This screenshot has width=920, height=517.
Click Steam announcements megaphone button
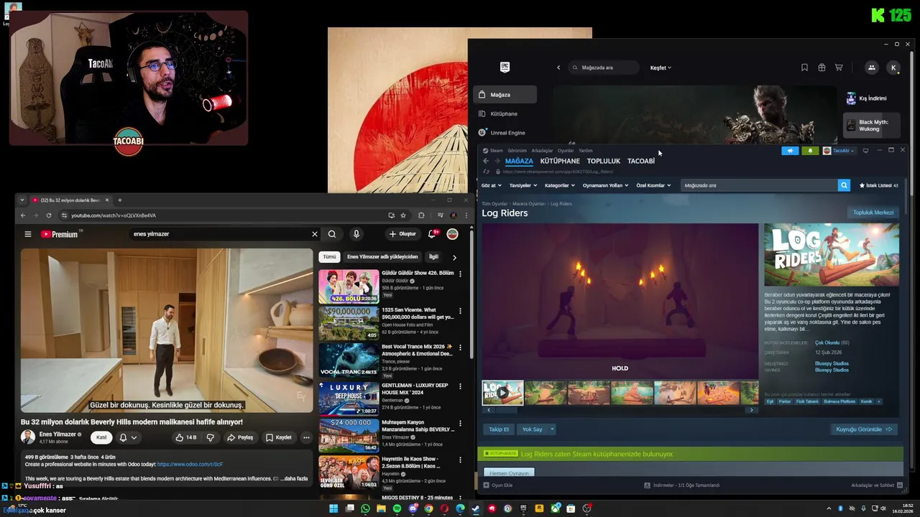pyautogui.click(x=790, y=151)
